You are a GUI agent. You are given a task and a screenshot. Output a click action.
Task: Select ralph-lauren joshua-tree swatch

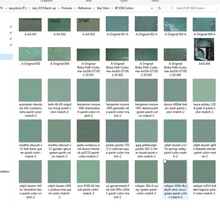(x=59, y=171)
